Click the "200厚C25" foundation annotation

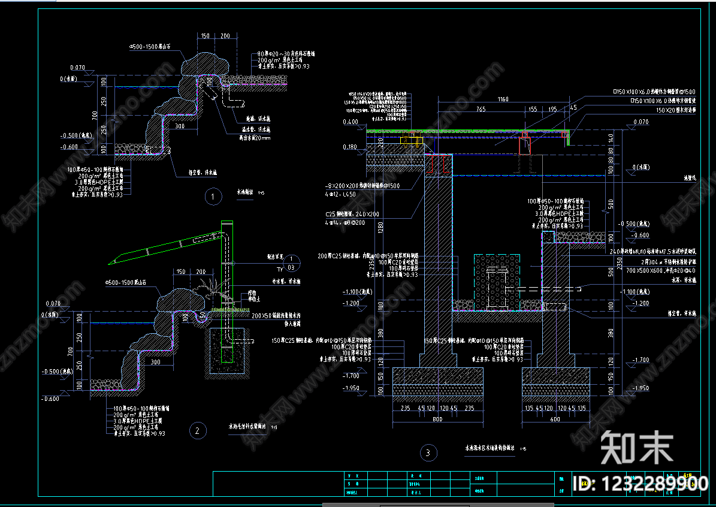click(368, 256)
